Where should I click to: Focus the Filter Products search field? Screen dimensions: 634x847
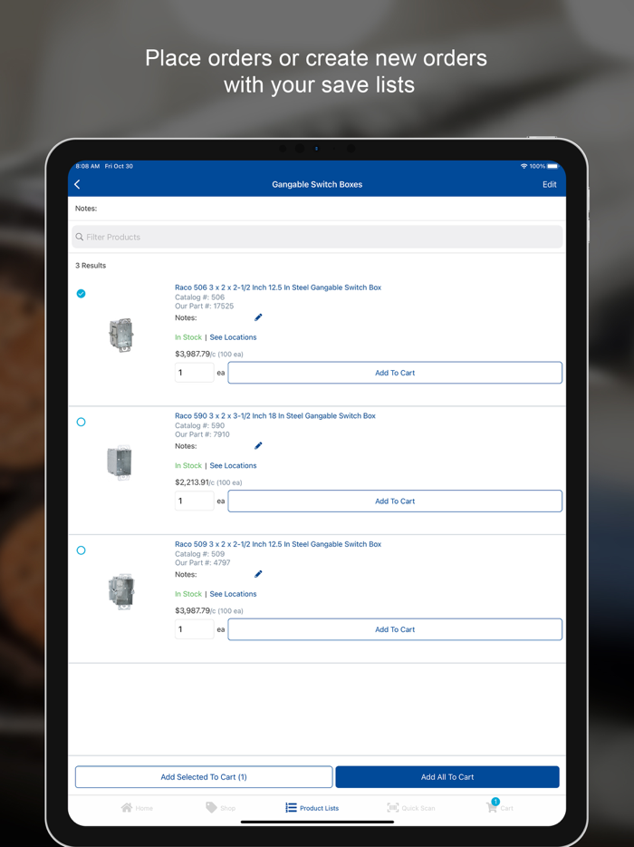coord(317,237)
